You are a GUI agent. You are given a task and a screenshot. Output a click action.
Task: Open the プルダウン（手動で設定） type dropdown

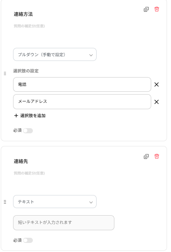point(55,55)
